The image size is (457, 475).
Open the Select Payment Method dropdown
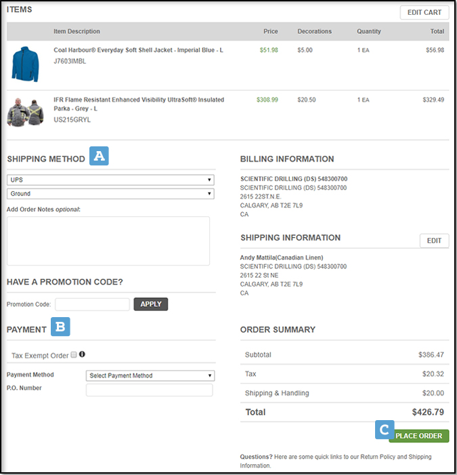pos(150,375)
